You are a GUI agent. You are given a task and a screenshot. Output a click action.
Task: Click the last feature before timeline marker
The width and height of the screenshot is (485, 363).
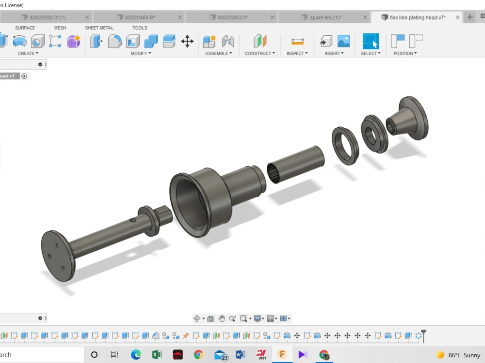[418, 335]
